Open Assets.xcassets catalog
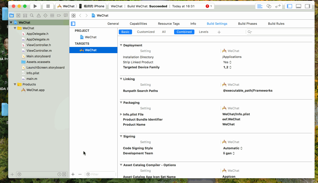 point(38,62)
